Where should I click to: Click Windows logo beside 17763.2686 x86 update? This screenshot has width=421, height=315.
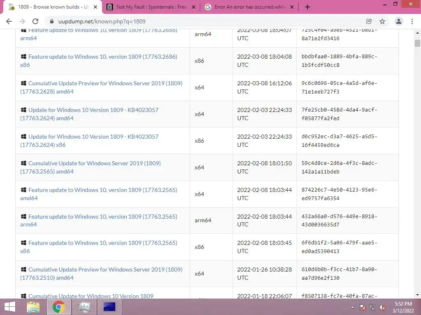(x=23, y=57)
